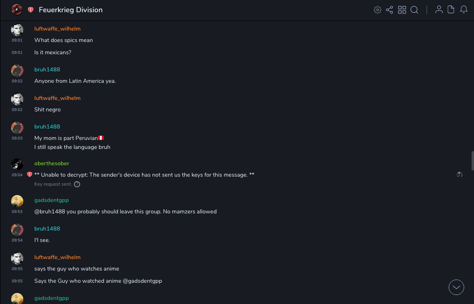474x304 pixels.
Task: Click the chat scrollbar thumb
Action: click(x=472, y=160)
